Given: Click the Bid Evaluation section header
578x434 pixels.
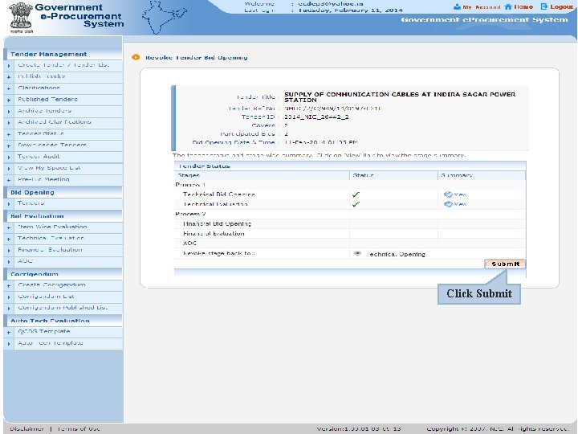Looking at the screenshot, I should 63,216.
